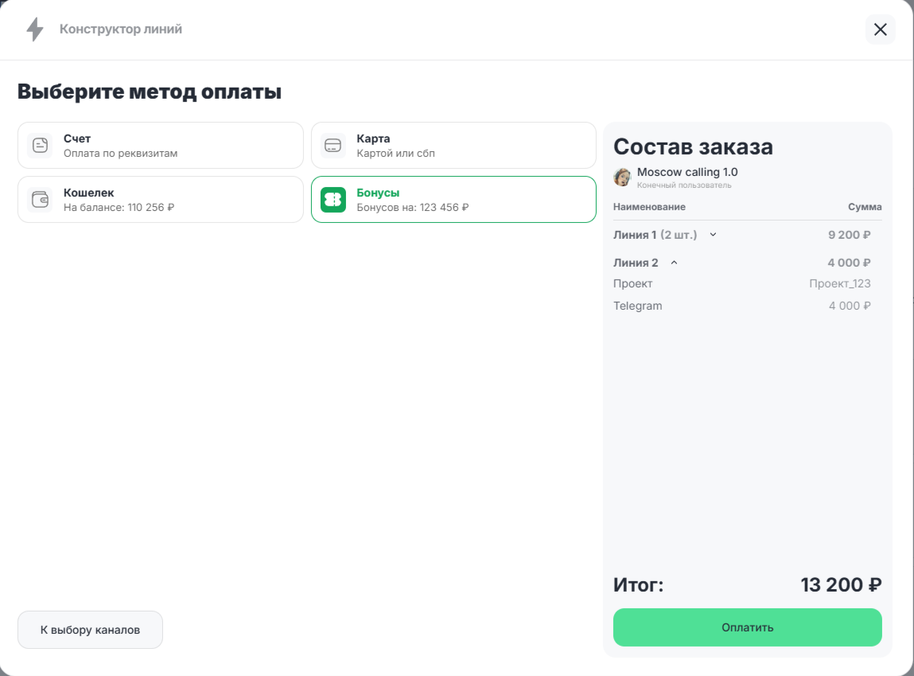The width and height of the screenshot is (914, 676).
Task: Select Счет payment by requisites option
Action: [x=160, y=145]
